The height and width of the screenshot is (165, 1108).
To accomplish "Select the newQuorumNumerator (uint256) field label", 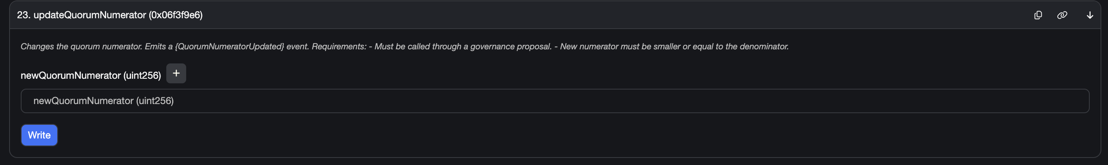I will click(x=91, y=75).
